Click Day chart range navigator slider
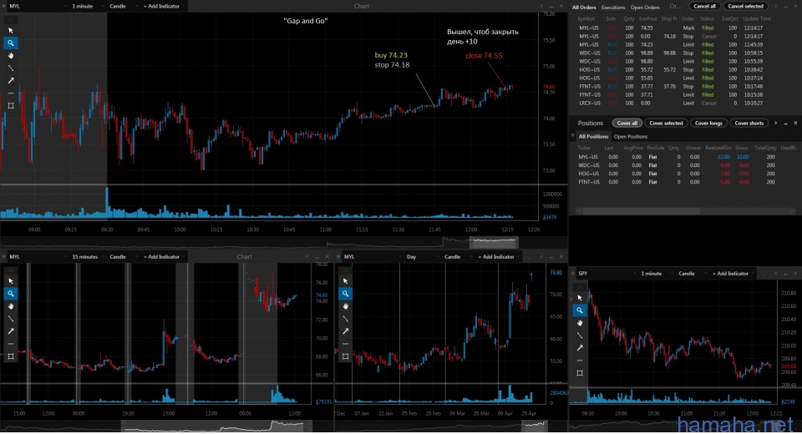This screenshot has height=434, width=802. click(x=534, y=425)
